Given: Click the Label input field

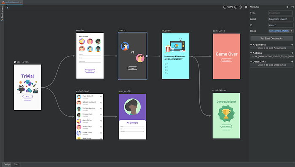Looking at the screenshot, I should point(281,19).
